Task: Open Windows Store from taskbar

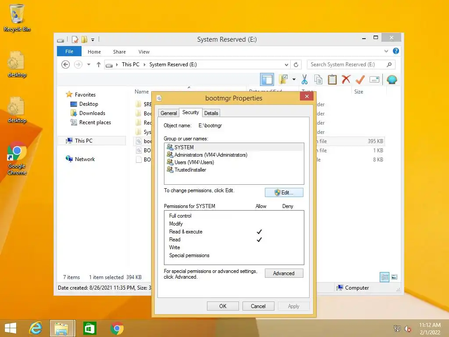Action: (89, 328)
